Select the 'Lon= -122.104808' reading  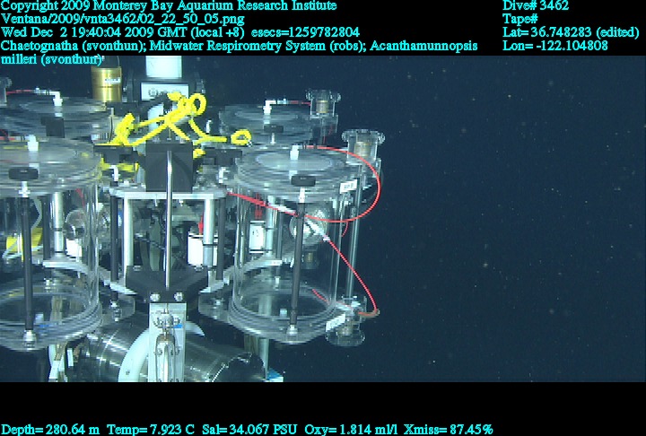(555, 46)
